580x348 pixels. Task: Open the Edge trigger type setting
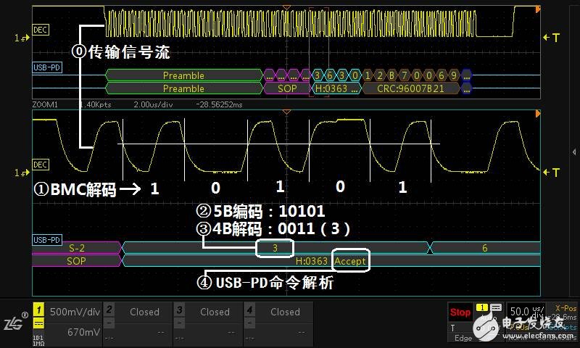click(463, 338)
